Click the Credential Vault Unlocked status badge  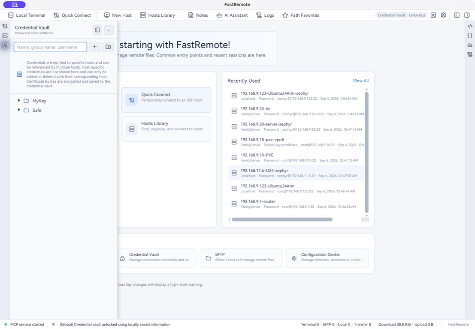point(401,15)
